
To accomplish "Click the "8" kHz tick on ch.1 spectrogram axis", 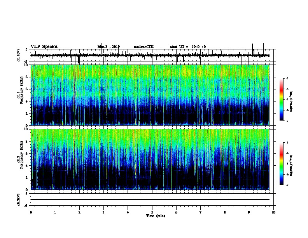I will (27, 77).
